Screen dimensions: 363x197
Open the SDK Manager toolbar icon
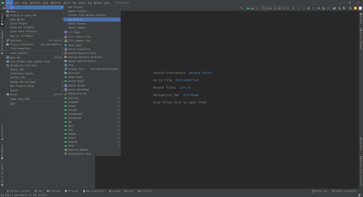point(344,8)
